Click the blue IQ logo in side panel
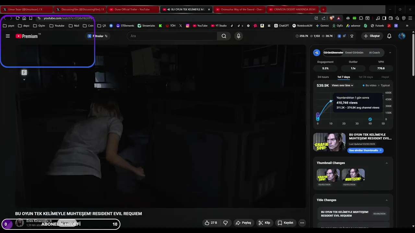This screenshot has height=233, width=415. coord(317,52)
